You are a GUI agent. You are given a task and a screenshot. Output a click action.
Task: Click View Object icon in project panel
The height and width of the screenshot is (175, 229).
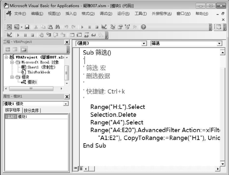pos(15,49)
